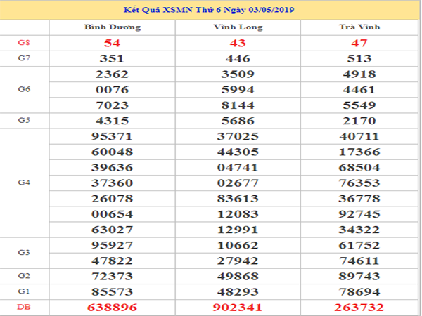Click the red special prize 638896
Viewport: 422px width, 316px height.
pyautogui.click(x=113, y=308)
